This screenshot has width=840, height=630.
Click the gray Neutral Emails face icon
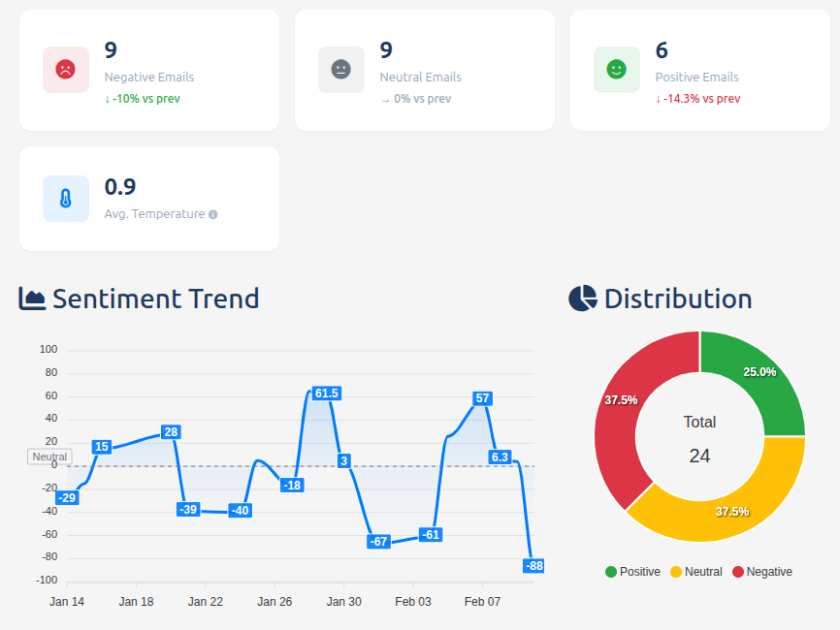pyautogui.click(x=340, y=69)
